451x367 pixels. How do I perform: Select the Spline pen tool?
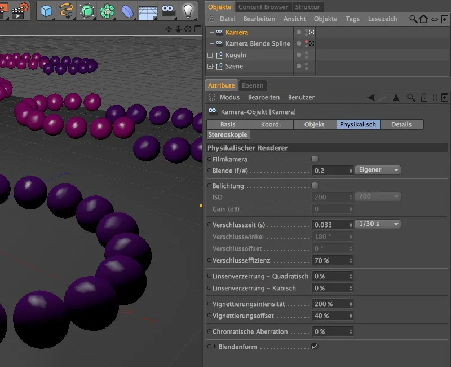[x=67, y=11]
